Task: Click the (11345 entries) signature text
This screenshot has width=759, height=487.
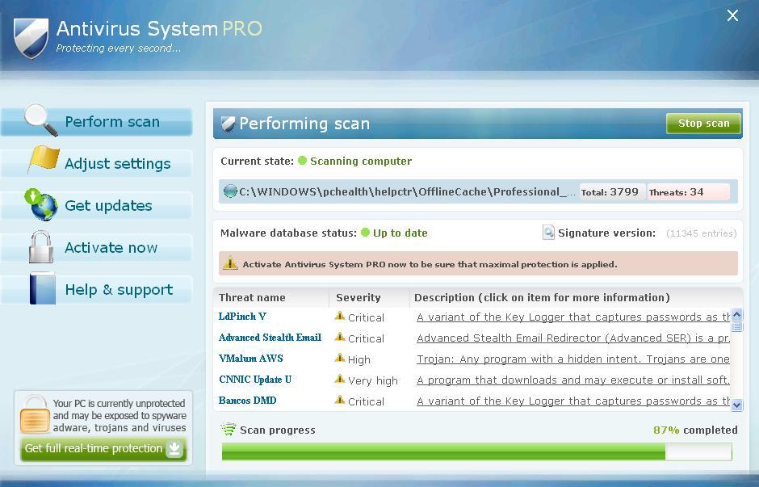Action: pos(702,233)
